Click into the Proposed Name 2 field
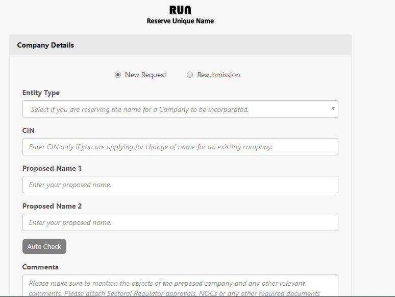Viewport: 395px width, 297px height. pos(180,222)
